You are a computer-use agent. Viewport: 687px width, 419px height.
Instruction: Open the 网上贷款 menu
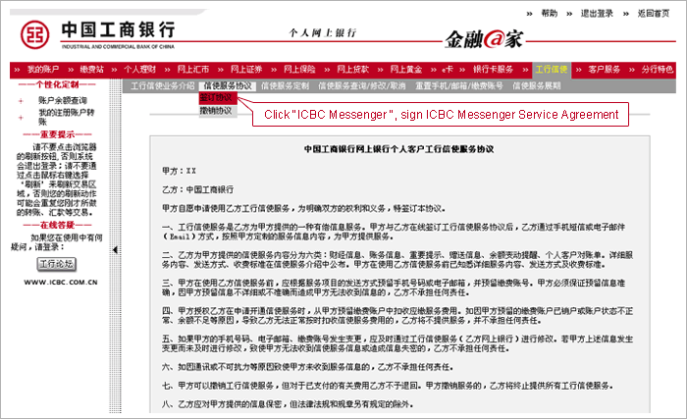pyautogui.click(x=351, y=71)
